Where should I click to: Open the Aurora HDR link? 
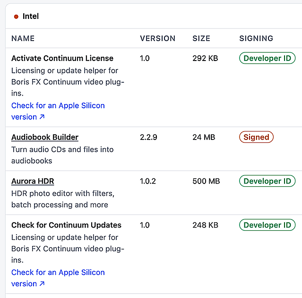point(33,181)
